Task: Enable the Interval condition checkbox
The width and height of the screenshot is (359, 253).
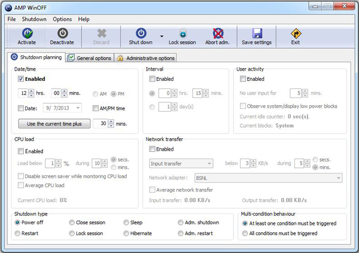Action: (x=152, y=79)
